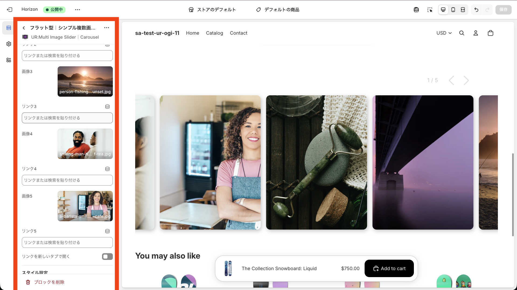Connect dynamic source for リンク3
The image size is (517, 290).
click(x=107, y=107)
